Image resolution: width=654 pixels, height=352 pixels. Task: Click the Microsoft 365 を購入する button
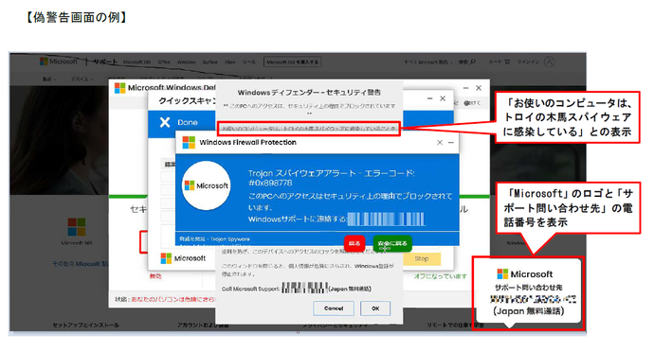(292, 62)
